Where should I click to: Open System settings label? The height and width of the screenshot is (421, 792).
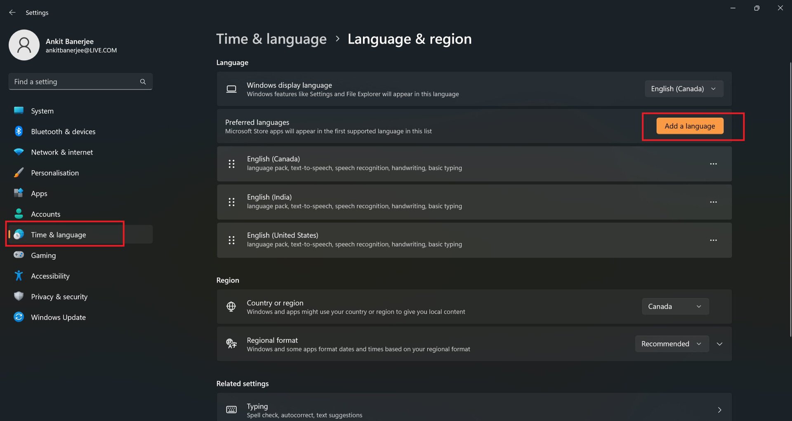pyautogui.click(x=42, y=111)
